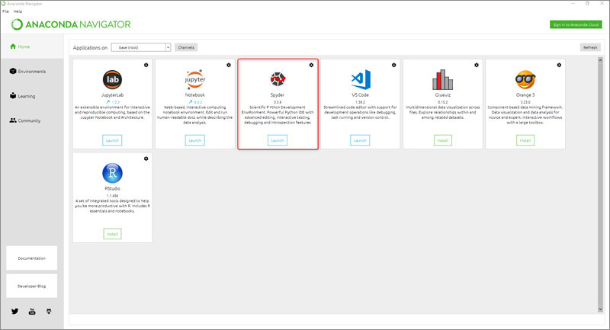The image size is (610, 330).
Task: Click the Jupyter Notebook logo
Action: 195,79
